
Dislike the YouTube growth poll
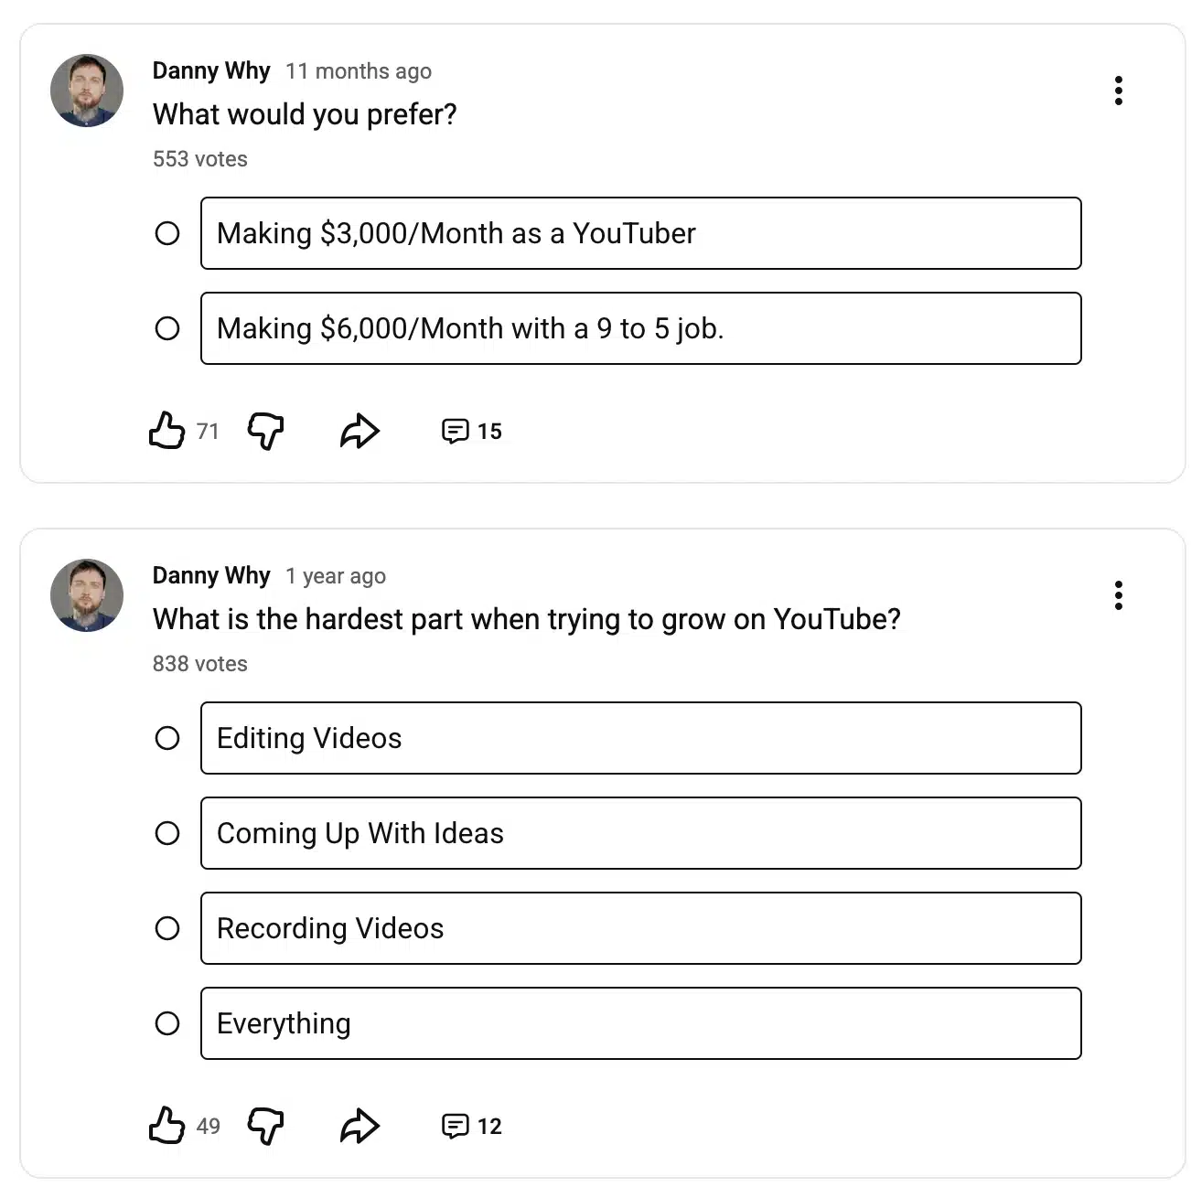coord(264,1126)
